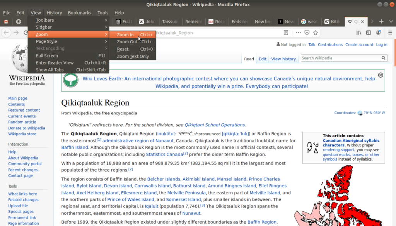
Task: Click the Gmail pinned tab icon
Action: click(x=6, y=22)
